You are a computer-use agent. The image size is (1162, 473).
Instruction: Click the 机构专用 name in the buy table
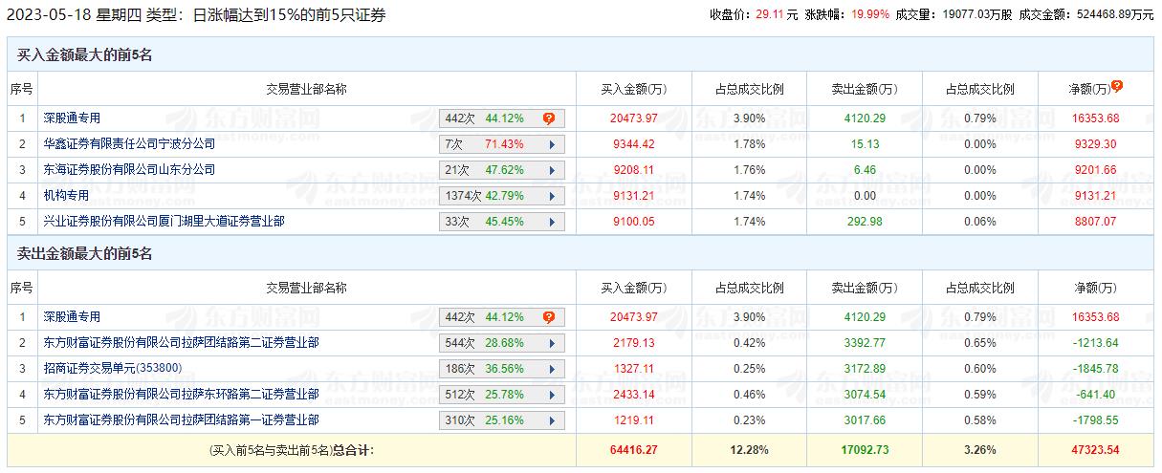pyautogui.click(x=66, y=196)
